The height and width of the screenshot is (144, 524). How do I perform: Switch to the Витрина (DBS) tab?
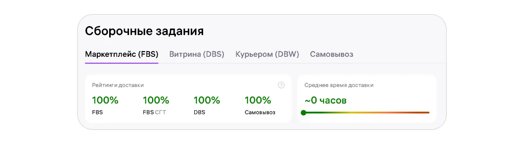tap(197, 54)
